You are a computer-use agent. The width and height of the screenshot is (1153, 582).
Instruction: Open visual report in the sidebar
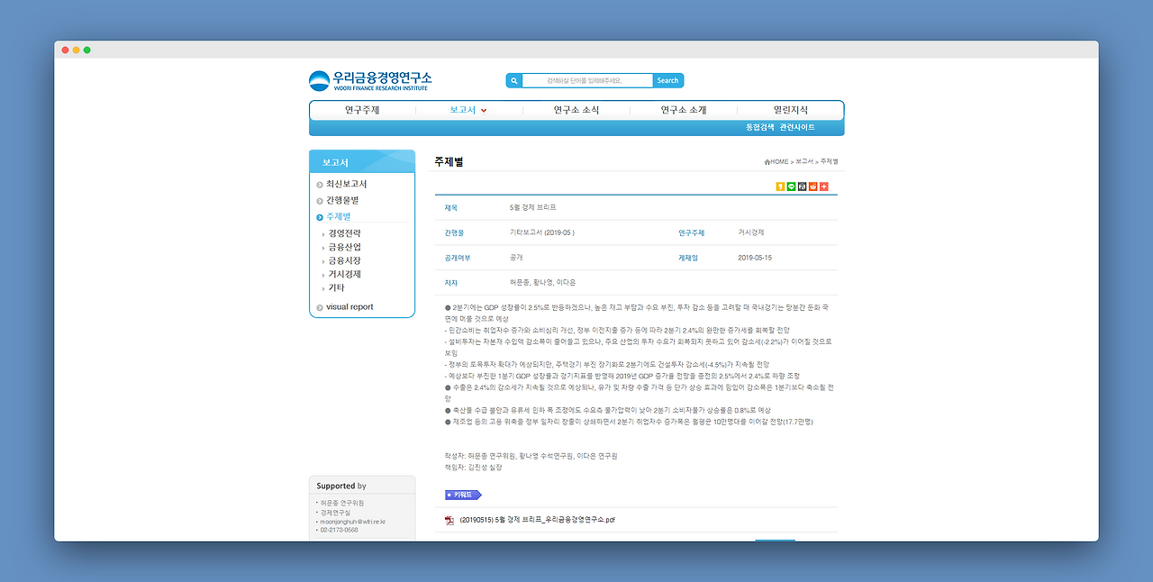pos(350,307)
